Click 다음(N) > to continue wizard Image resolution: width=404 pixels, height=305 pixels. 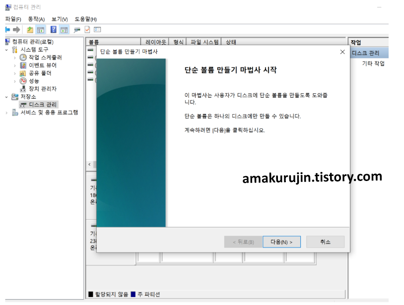click(281, 242)
